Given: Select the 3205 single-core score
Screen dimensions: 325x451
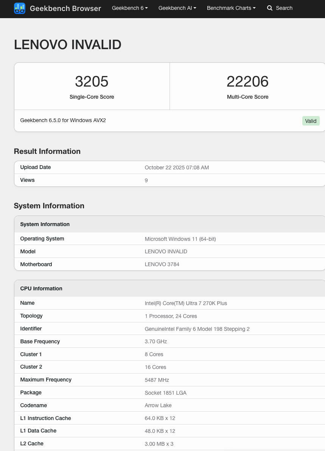Looking at the screenshot, I should click(92, 82).
